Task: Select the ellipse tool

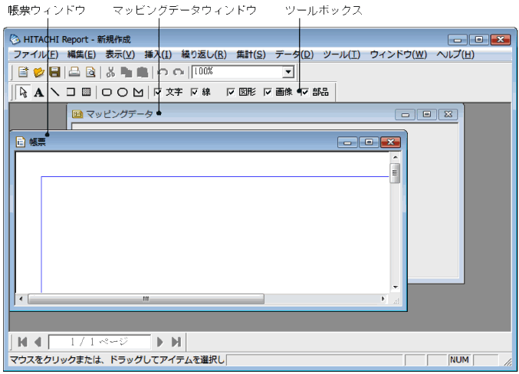Action: point(123,92)
